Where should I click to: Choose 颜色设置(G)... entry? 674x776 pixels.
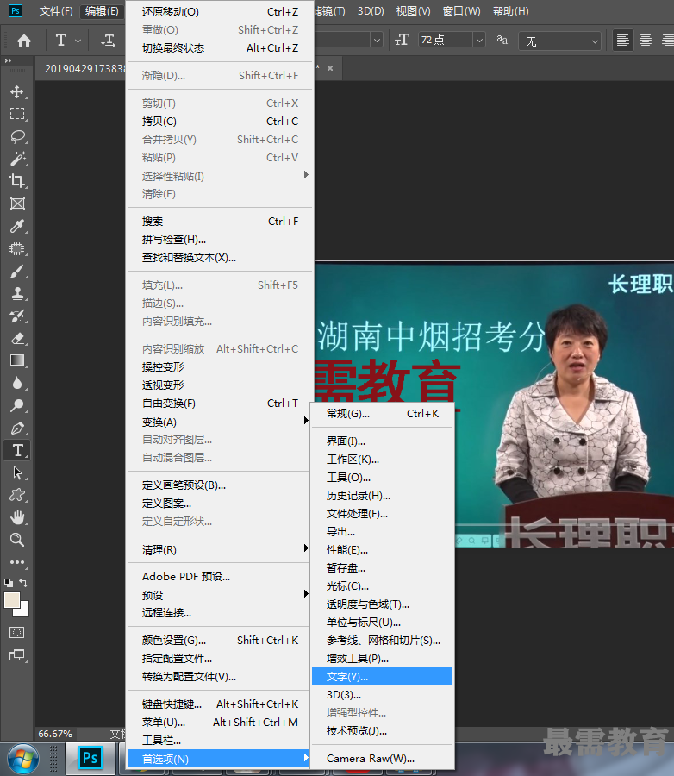(x=220, y=641)
